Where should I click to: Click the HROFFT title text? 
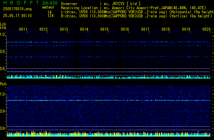pyautogui.click(x=21, y=3)
